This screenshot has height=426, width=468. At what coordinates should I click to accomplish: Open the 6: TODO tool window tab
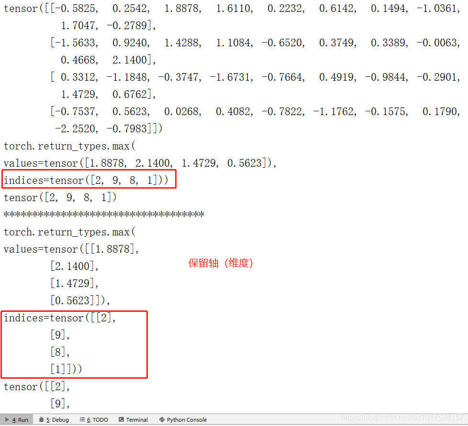click(94, 419)
